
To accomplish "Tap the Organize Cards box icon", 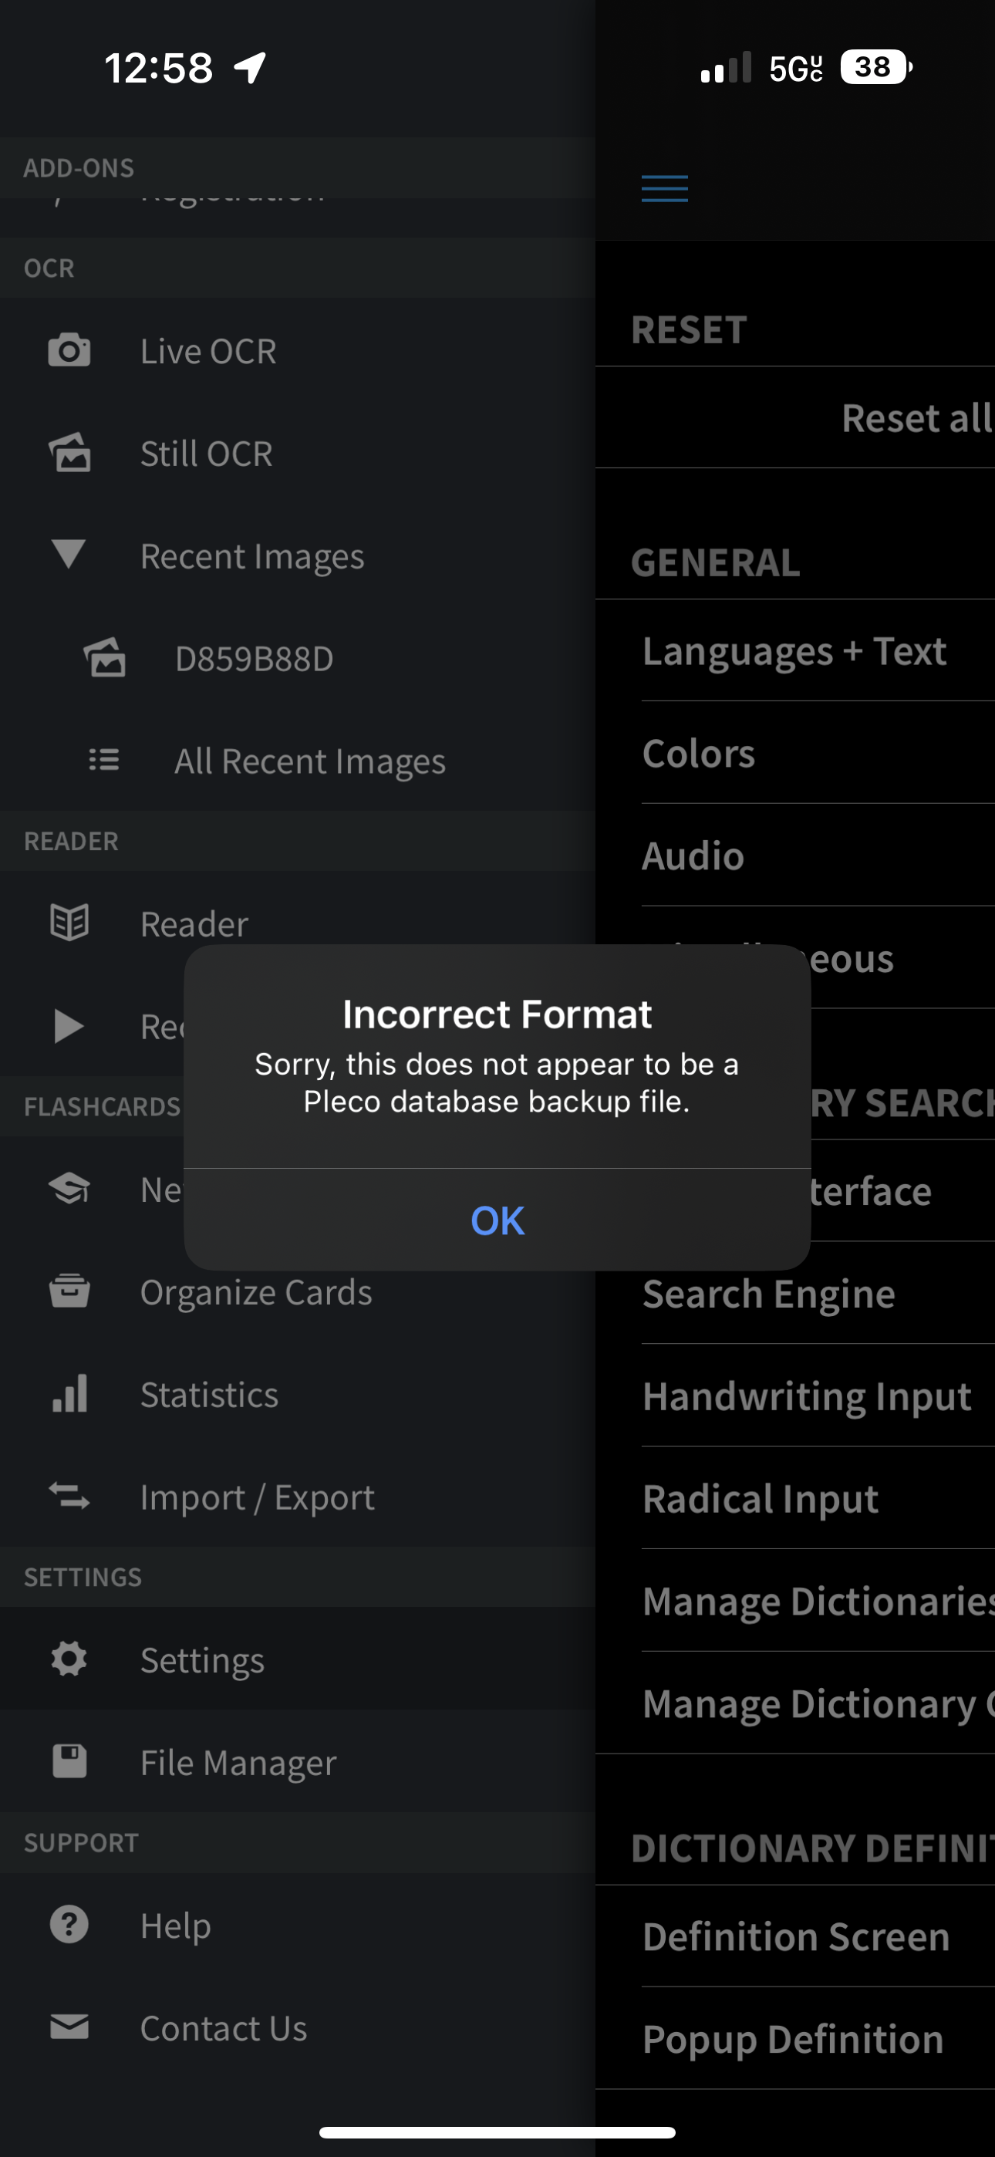I will tap(69, 1291).
